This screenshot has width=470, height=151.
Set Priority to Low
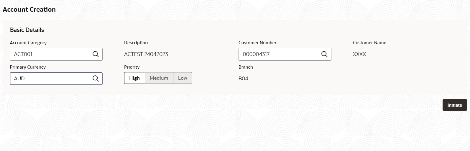[183, 78]
